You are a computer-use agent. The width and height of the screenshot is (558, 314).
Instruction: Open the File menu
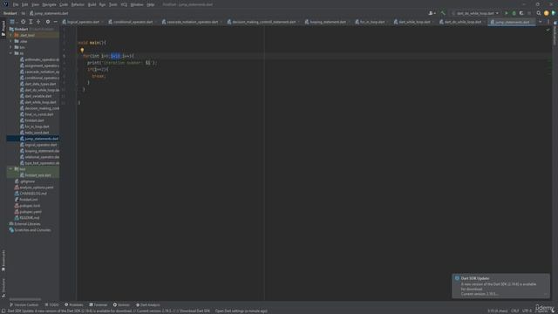(x=16, y=4)
